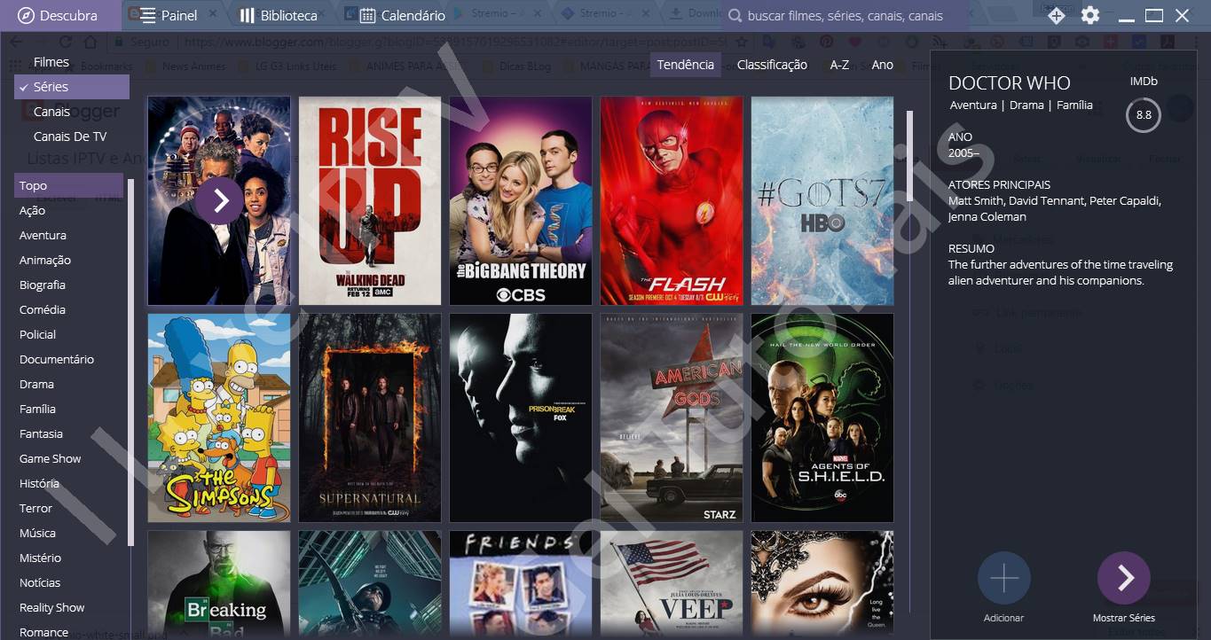1211x640 pixels.
Task: Select Canais De TV content type
Action: coord(71,137)
